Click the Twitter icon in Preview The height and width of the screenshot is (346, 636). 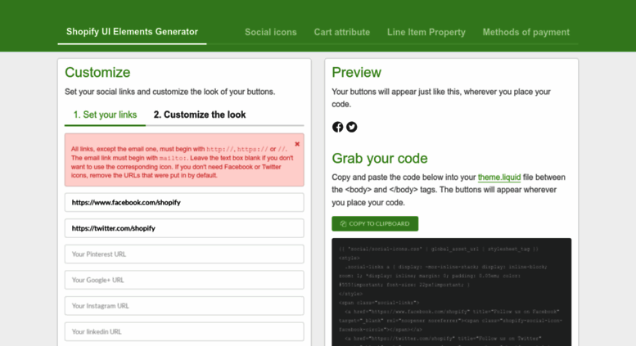click(x=352, y=127)
